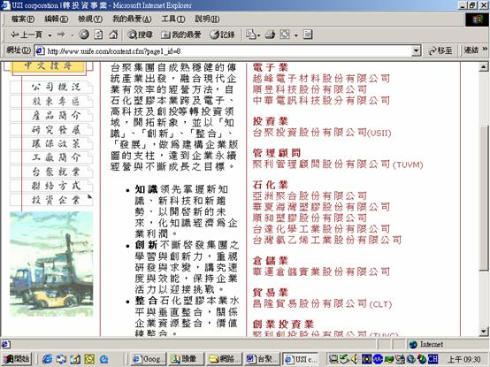Click the vertical scrollbar down arrow

click(484, 331)
